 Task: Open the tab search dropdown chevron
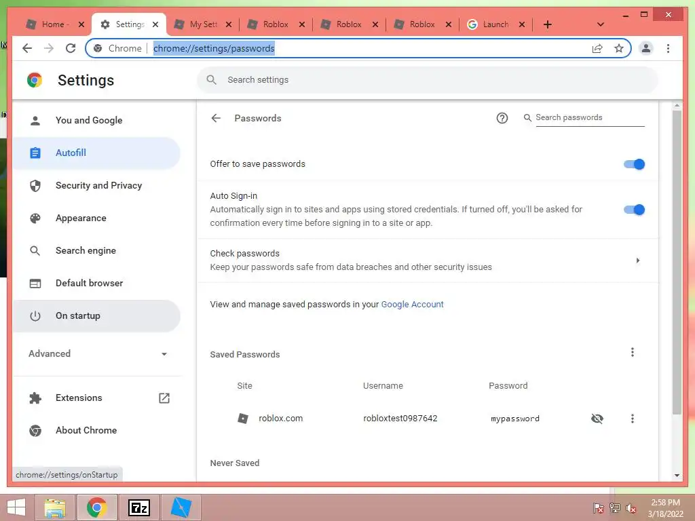600,24
